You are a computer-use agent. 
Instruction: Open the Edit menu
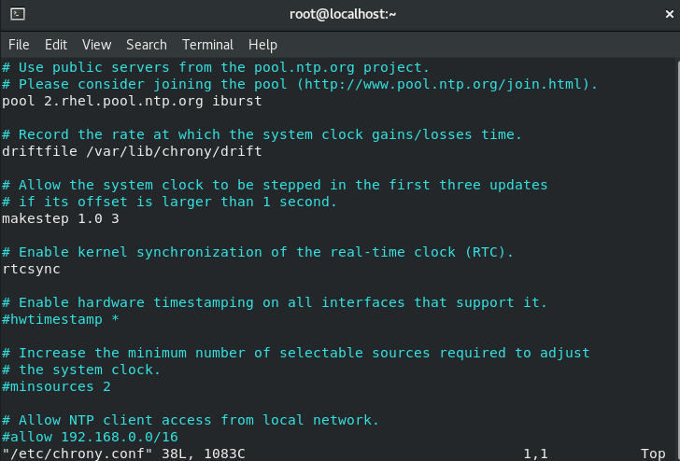[x=56, y=45]
